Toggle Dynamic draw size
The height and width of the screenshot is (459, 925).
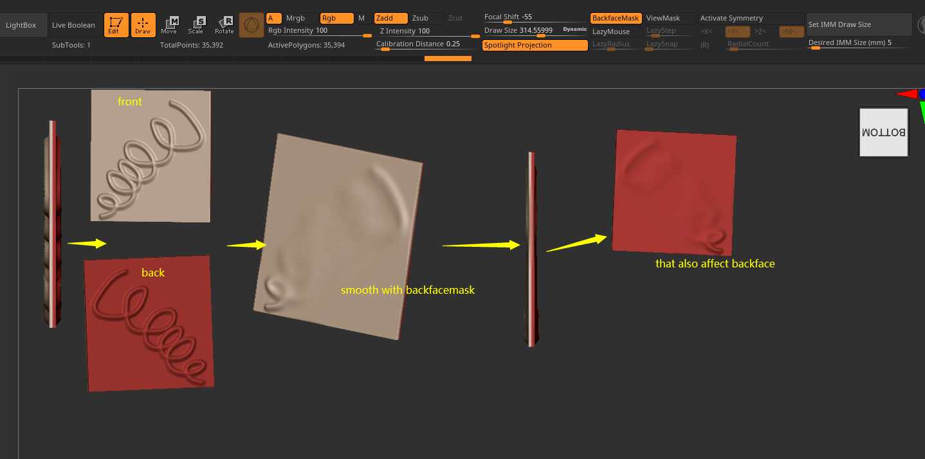574,30
